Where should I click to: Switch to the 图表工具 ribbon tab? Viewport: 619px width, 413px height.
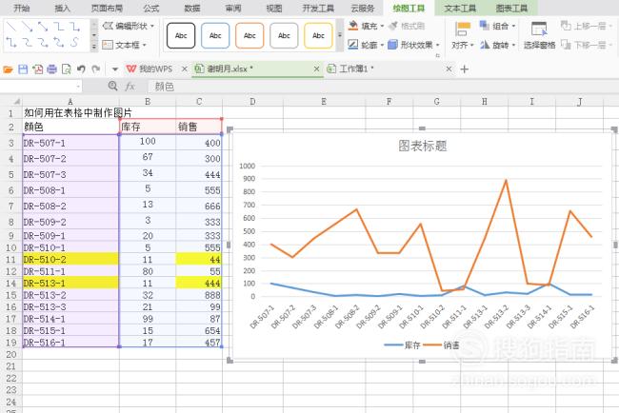(x=511, y=8)
